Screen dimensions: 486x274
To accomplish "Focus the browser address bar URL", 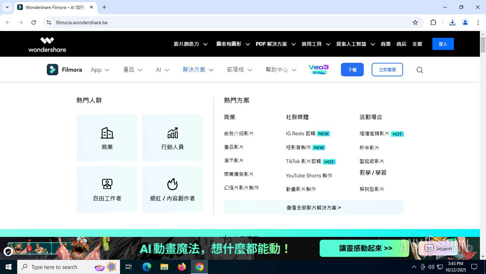I will [82, 22].
